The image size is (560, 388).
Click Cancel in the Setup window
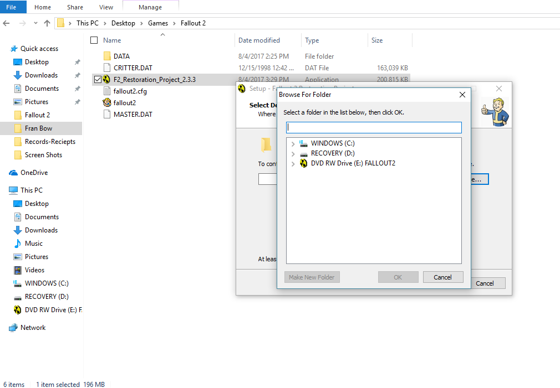[485, 283]
